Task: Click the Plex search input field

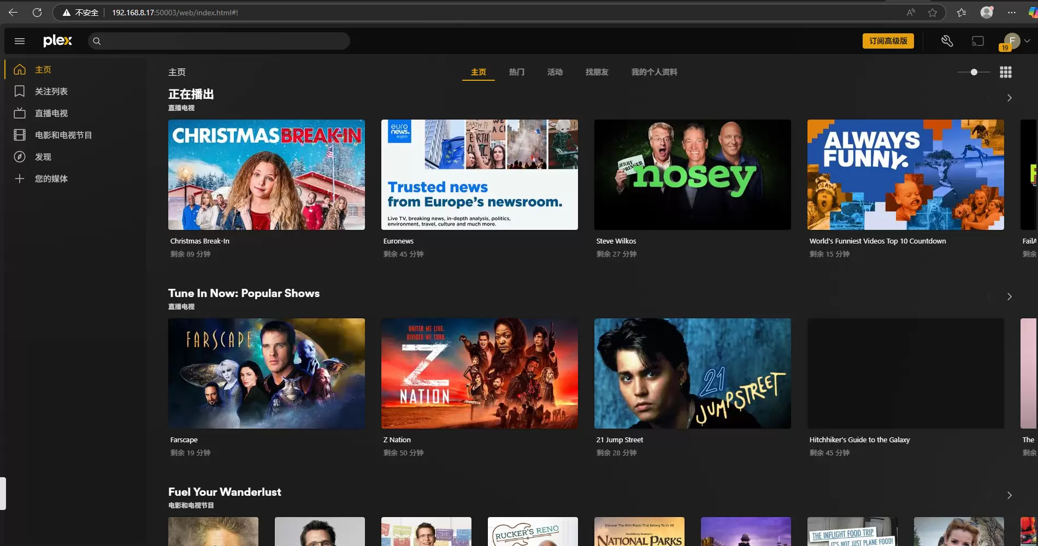Action: point(219,41)
